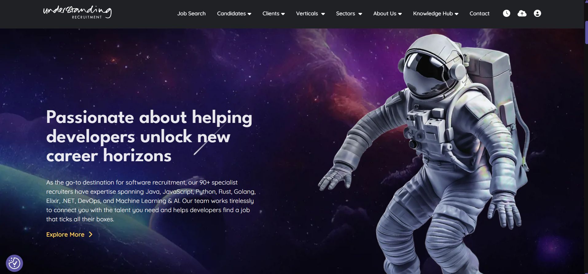Click the page vertical scrollbar thumb
The width and height of the screenshot is (588, 274).
click(586, 32)
